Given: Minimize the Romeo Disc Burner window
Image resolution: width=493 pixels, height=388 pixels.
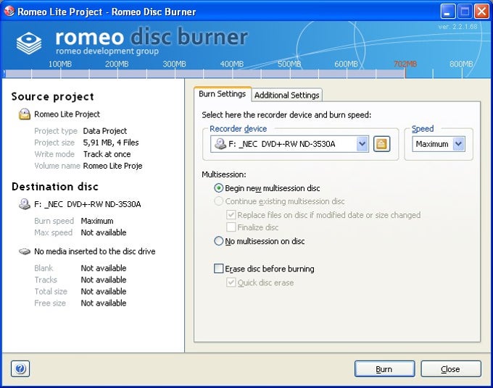Looking at the screenshot, I should (447, 12).
